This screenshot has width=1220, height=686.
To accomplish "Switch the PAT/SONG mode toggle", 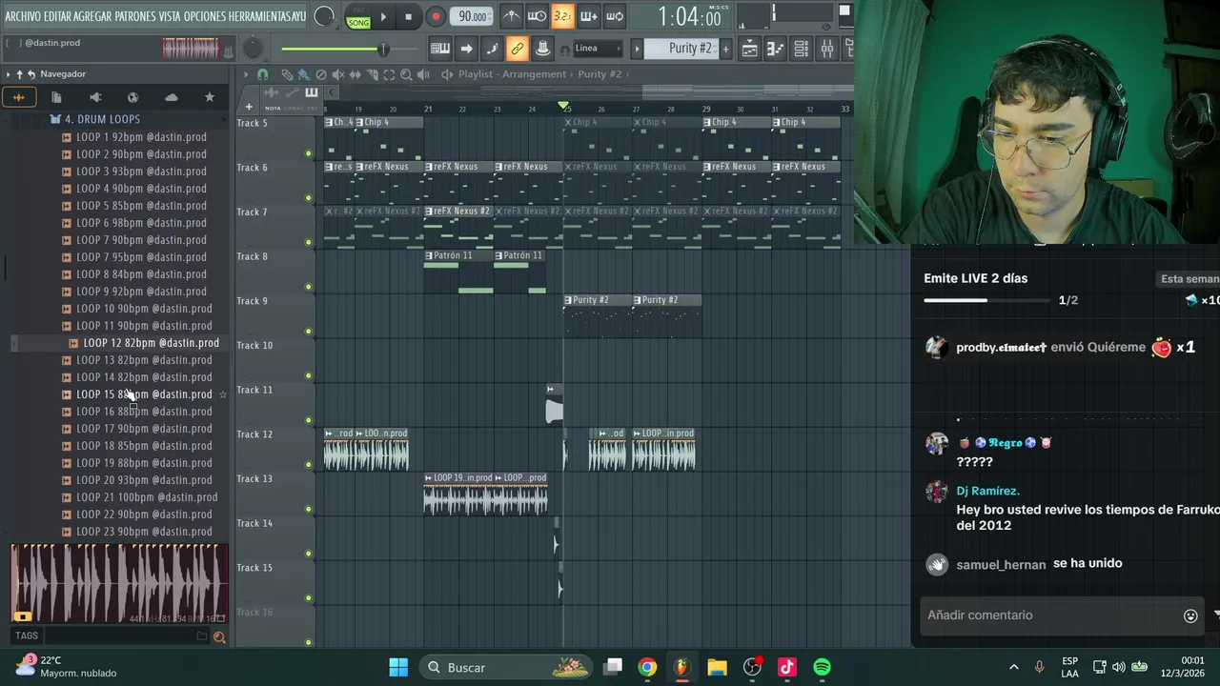I will tap(358, 17).
